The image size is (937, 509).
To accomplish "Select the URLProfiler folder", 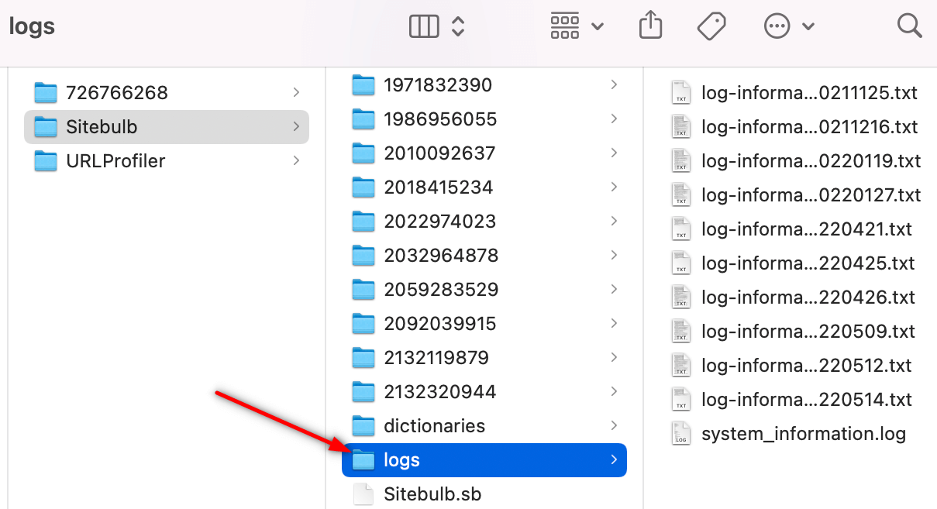I will coord(167,161).
